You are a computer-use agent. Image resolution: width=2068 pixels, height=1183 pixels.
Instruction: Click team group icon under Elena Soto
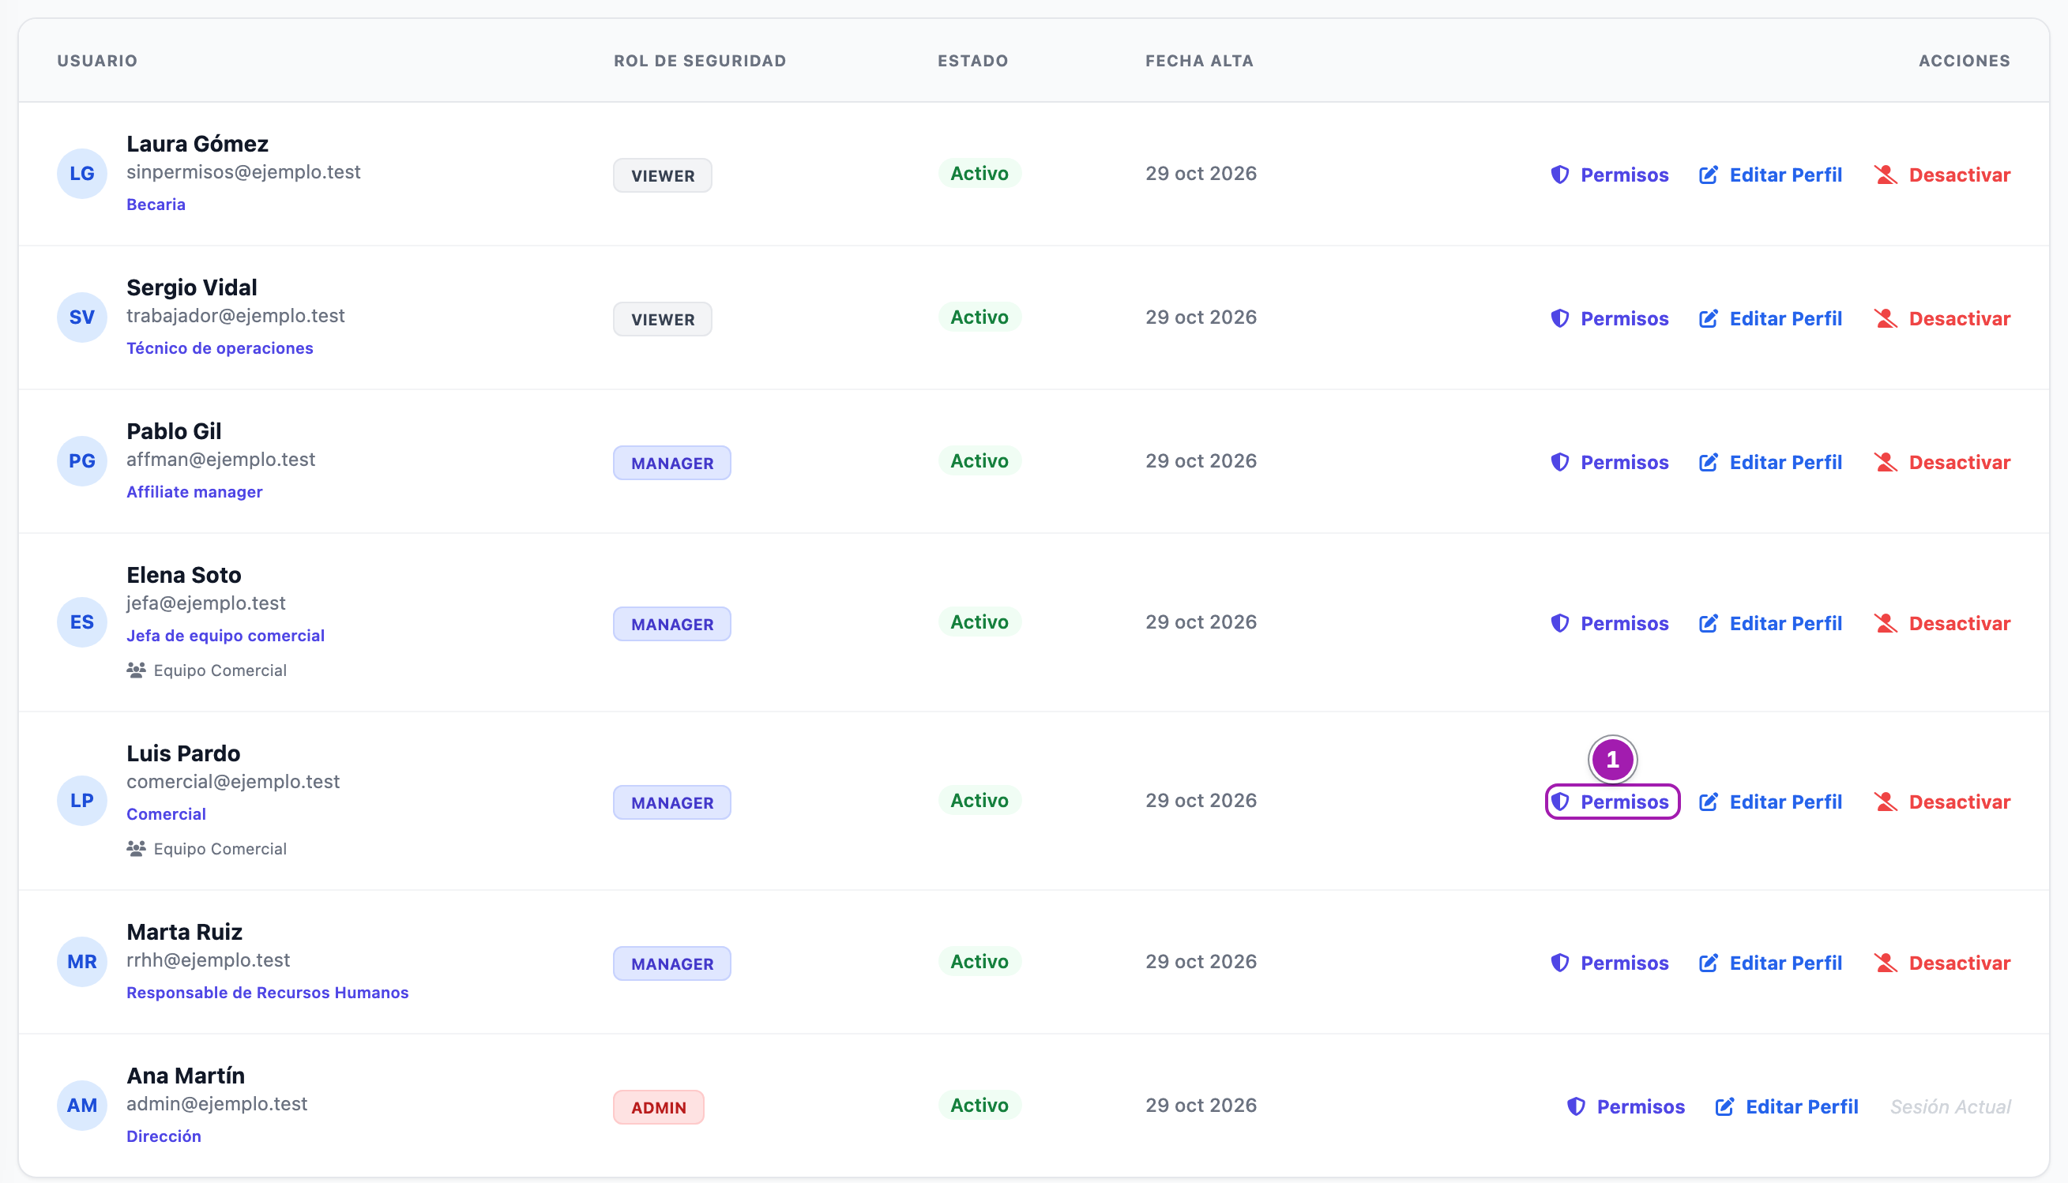(x=136, y=670)
